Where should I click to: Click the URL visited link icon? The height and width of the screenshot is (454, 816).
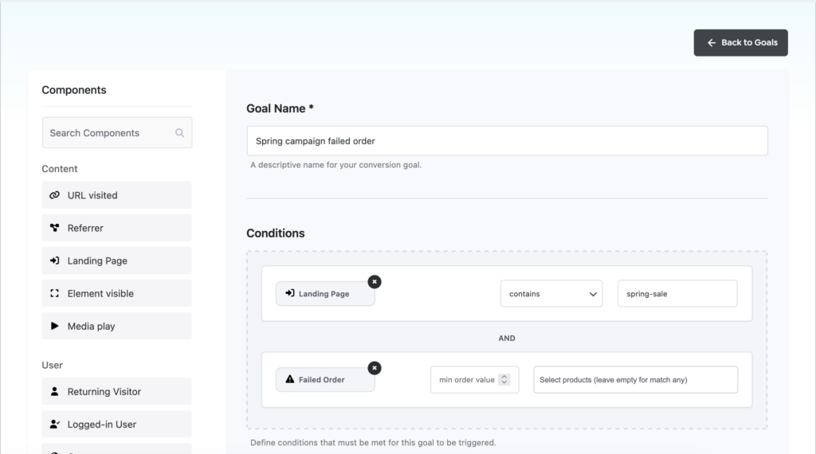54,195
